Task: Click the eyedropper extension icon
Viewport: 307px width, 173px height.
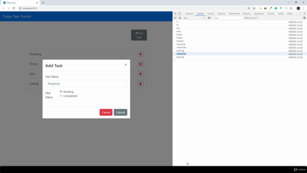Action: (x=271, y=8)
